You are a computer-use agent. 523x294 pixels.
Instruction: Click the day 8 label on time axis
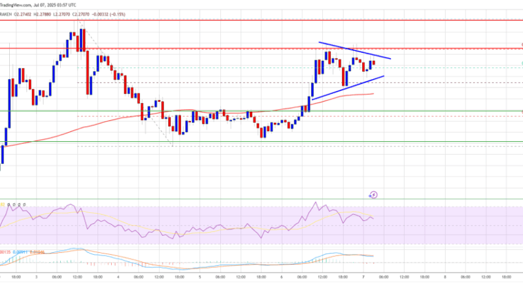click(445, 277)
